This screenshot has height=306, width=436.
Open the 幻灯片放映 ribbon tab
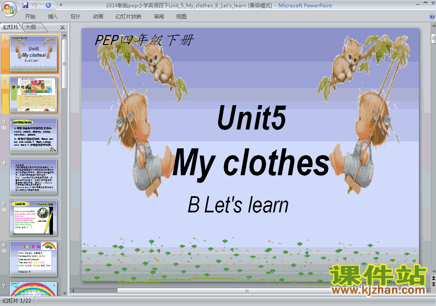tap(128, 16)
